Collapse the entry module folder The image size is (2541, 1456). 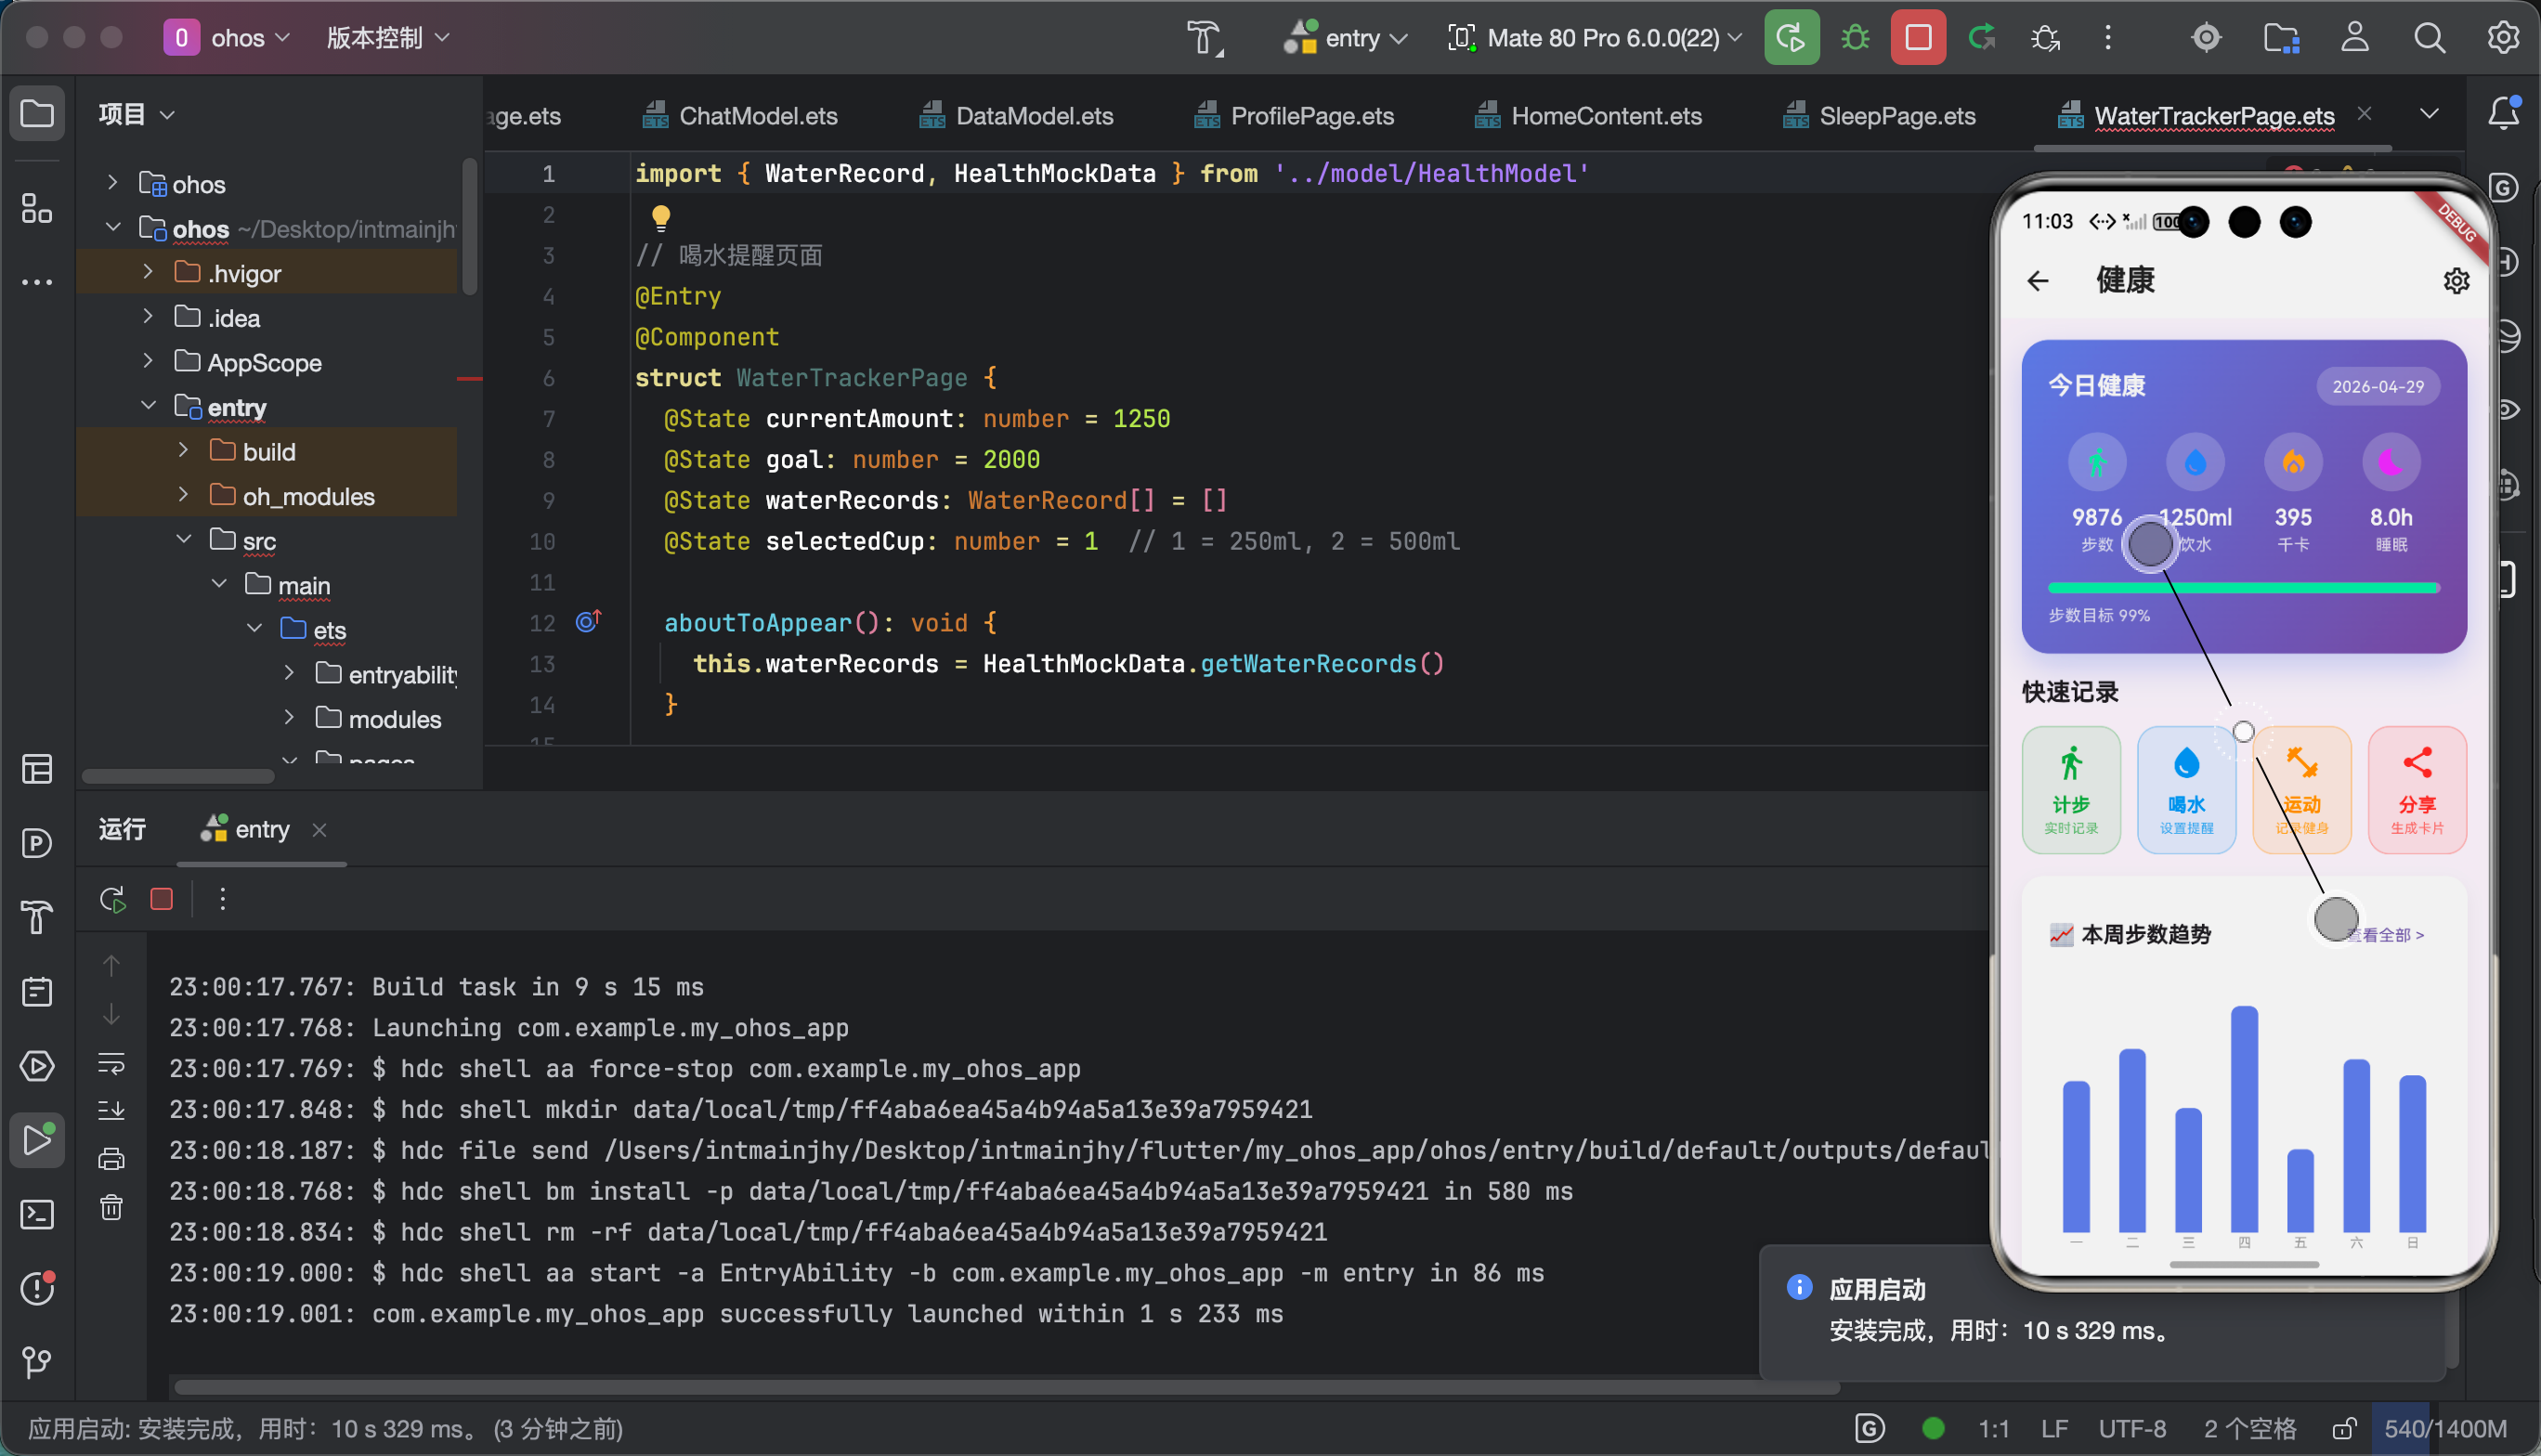pyautogui.click(x=148, y=406)
